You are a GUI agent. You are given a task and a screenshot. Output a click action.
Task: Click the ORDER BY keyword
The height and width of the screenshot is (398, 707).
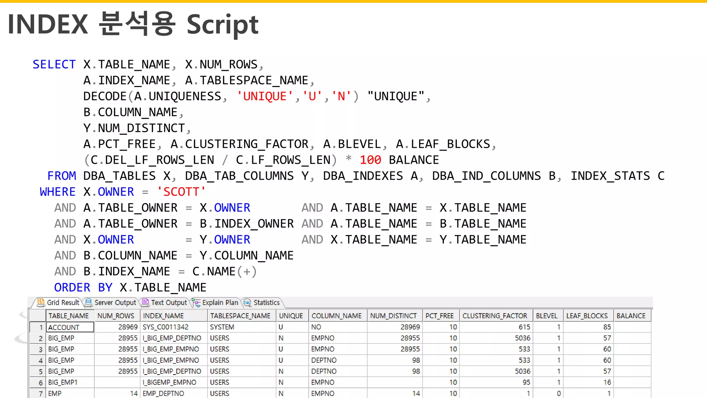pos(83,287)
